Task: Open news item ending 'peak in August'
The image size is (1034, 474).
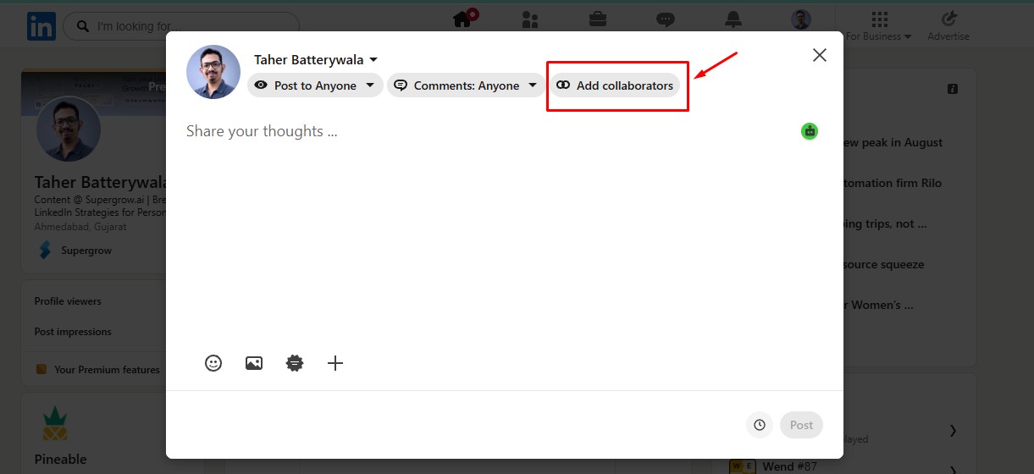Action: [x=892, y=142]
